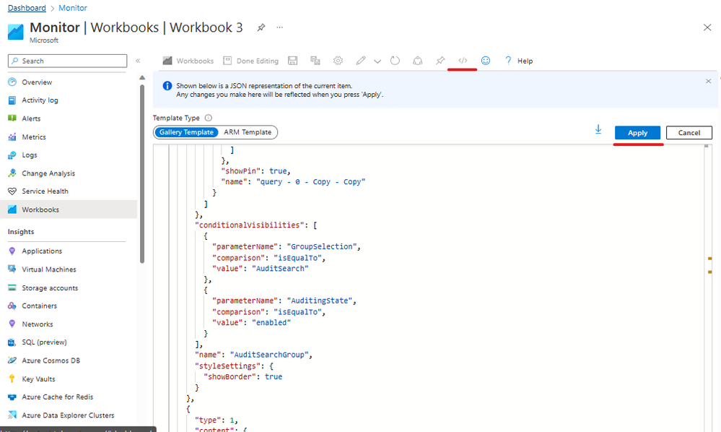
Task: Click the Template Type info icon
Action: [x=209, y=118]
